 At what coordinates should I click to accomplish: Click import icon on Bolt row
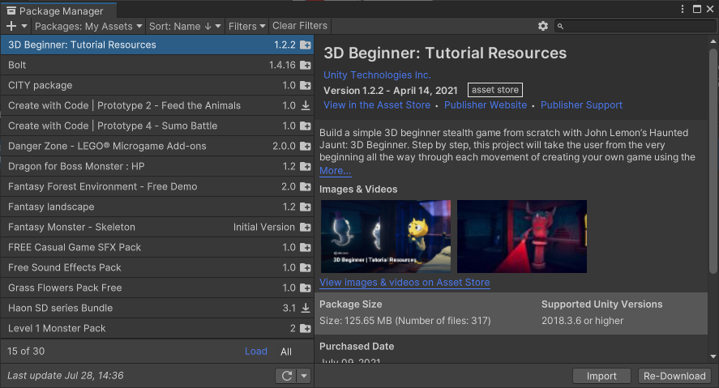(306, 65)
